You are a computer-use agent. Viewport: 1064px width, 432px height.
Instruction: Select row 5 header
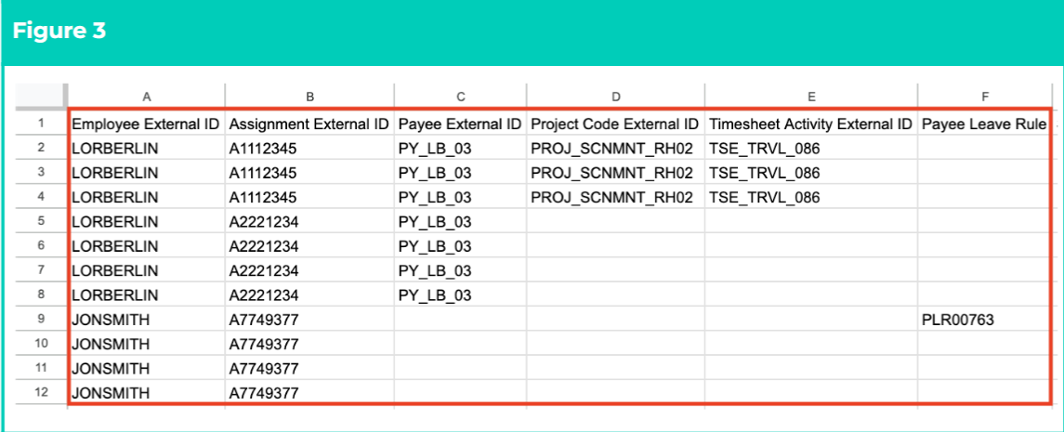pos(41,222)
